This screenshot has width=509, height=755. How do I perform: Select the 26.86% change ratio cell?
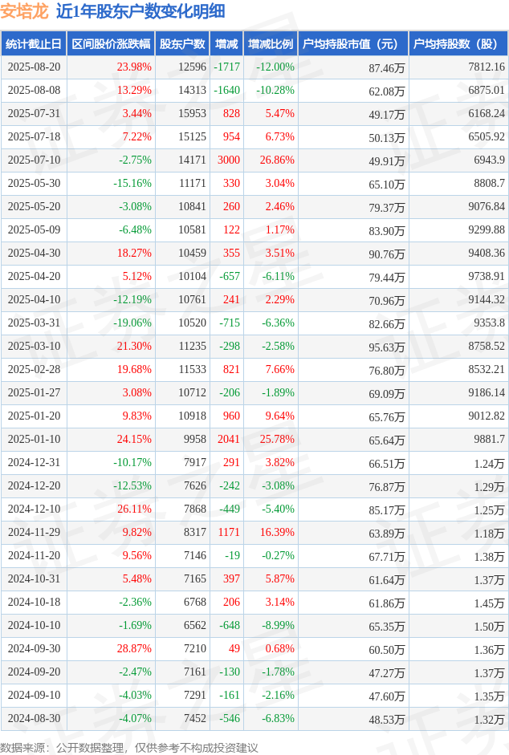277,160
